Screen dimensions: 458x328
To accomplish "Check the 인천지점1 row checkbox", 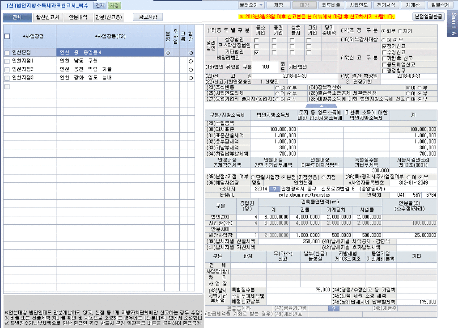I will click(7, 61).
